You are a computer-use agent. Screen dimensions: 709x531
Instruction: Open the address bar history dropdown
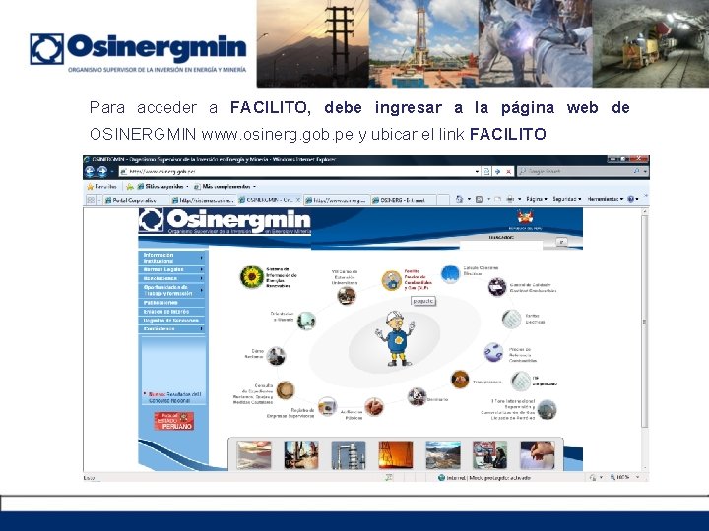tap(477, 171)
